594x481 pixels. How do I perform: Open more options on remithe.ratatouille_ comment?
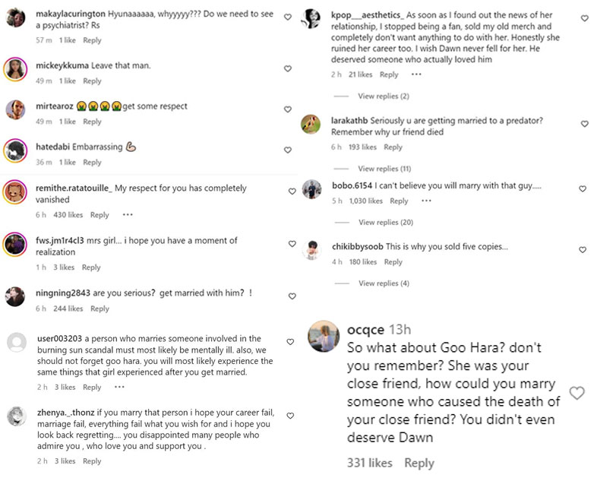pos(128,215)
